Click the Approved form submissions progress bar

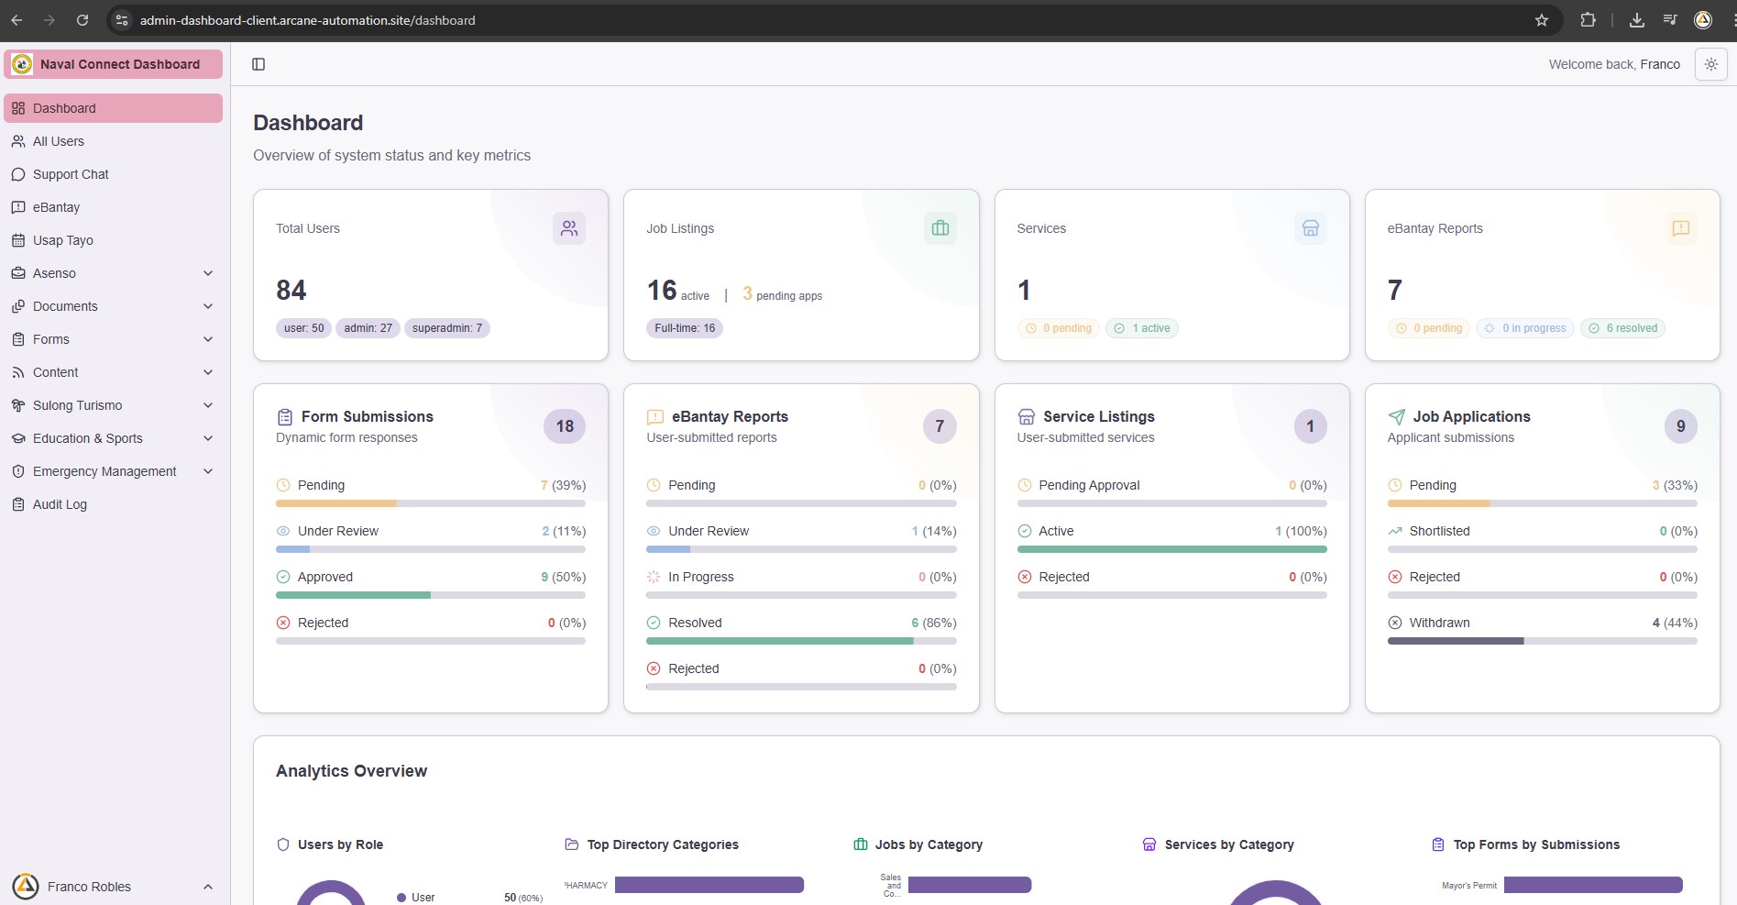click(x=431, y=595)
